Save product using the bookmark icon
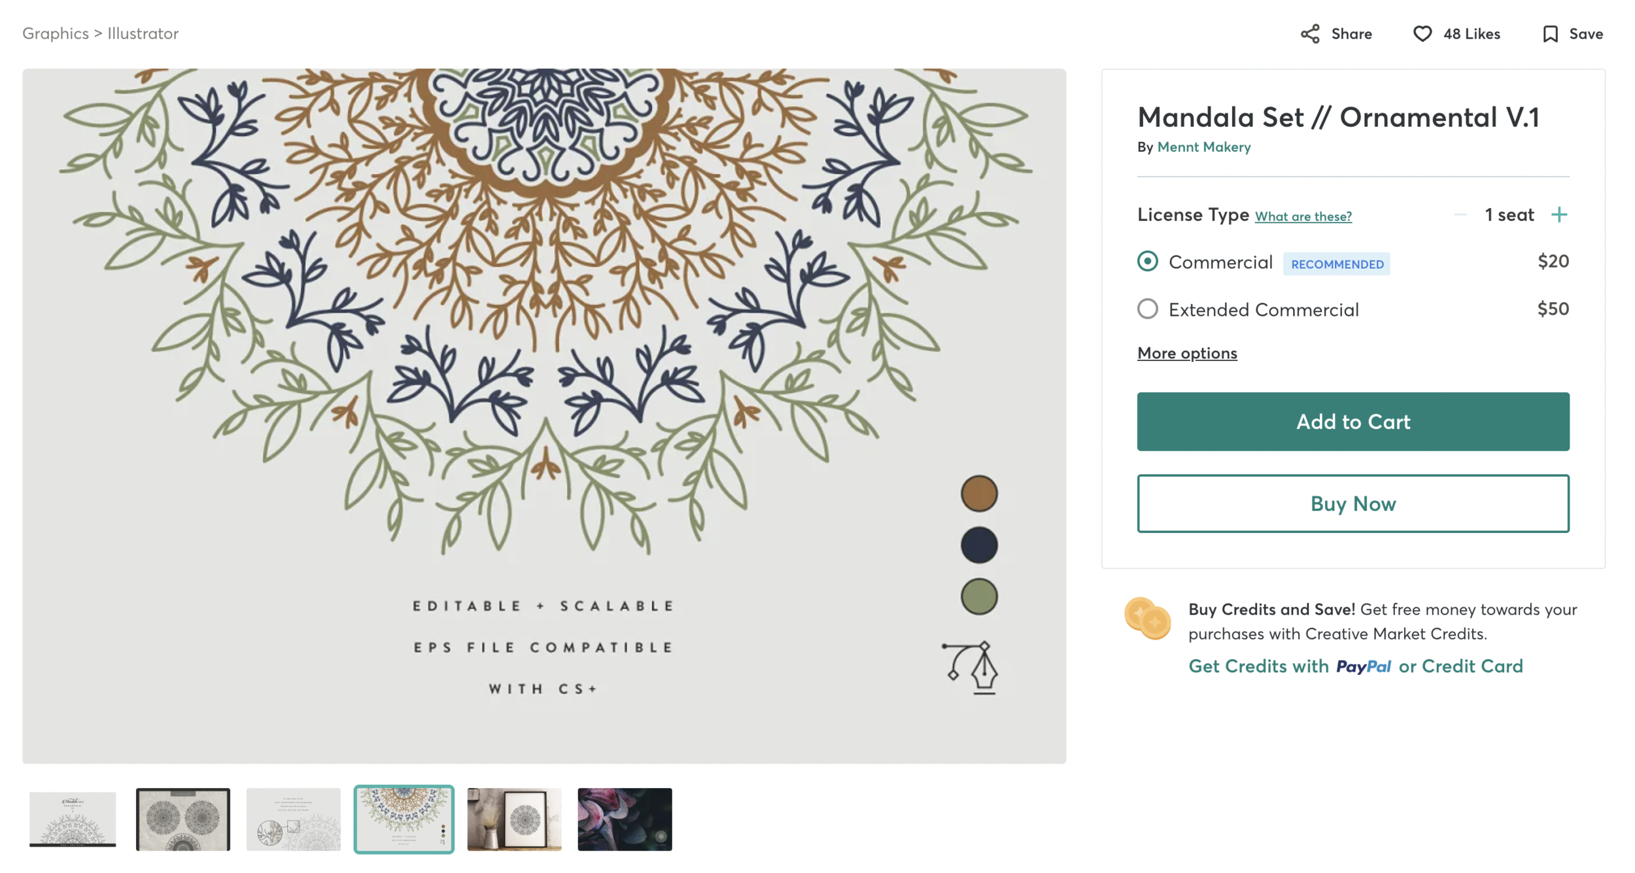 (1549, 34)
